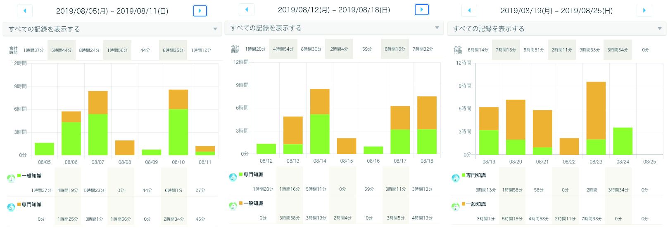
Task: Click the total cell 6時間14分
Action: coord(478,50)
